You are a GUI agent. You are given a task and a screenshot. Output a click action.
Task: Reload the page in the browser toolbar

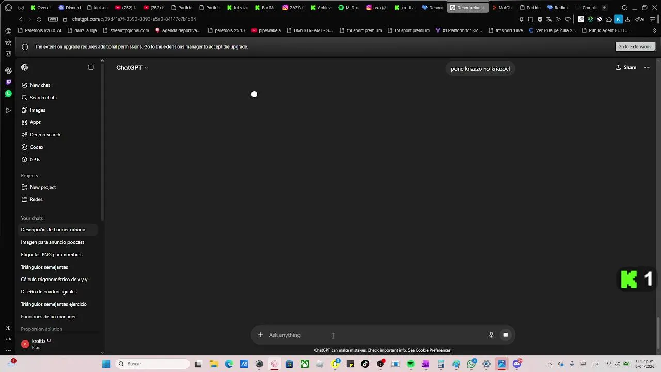pyautogui.click(x=39, y=19)
